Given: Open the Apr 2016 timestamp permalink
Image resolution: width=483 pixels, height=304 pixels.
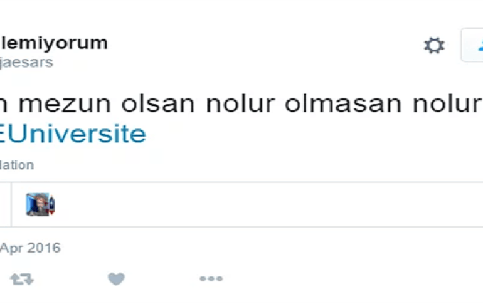Looking at the screenshot, I should pos(30,248).
